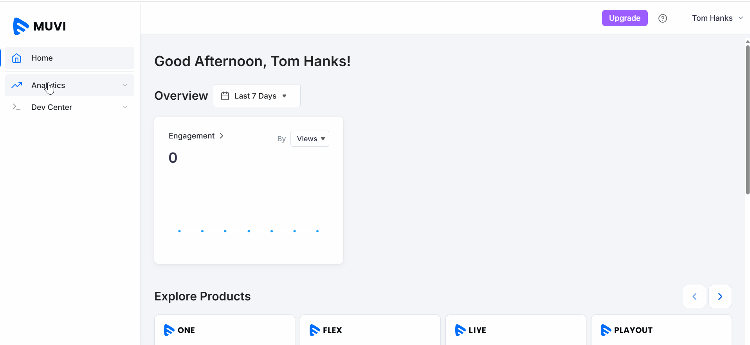Go to previous products with left arrow

point(694,296)
